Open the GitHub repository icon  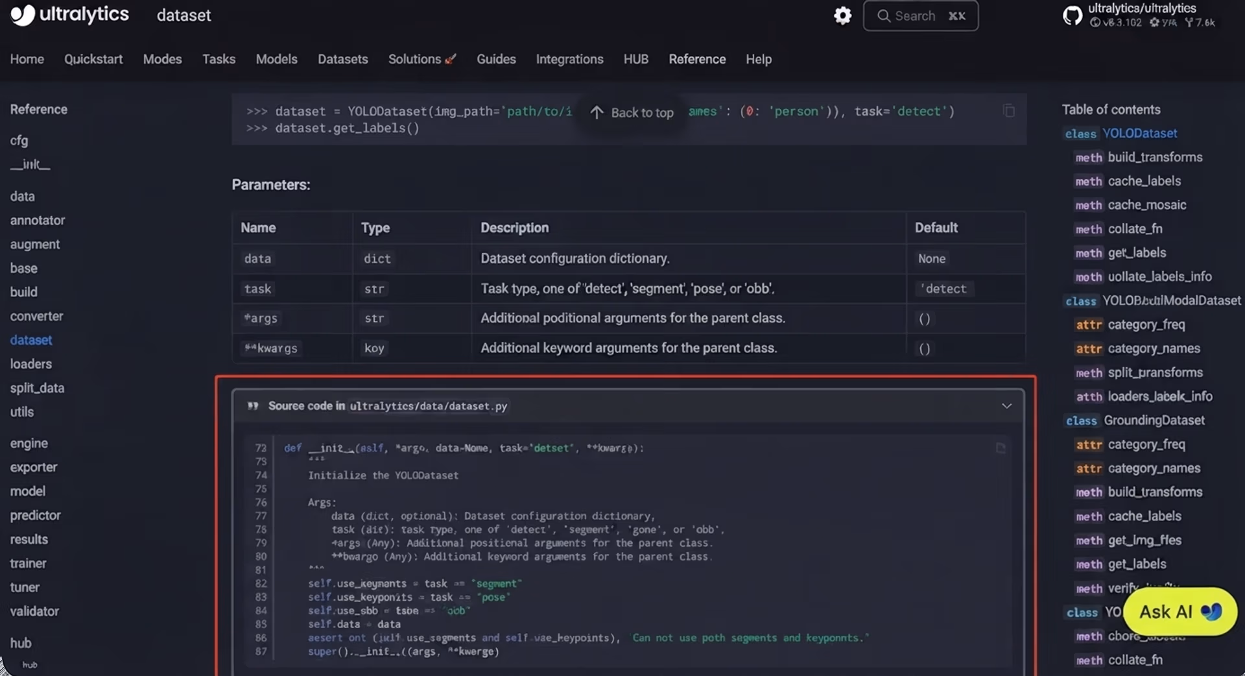[1073, 16]
